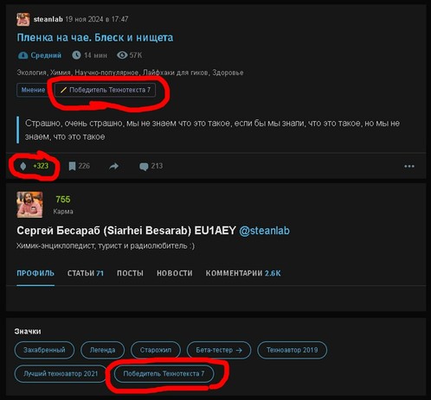Click the Мнение label button
The height and width of the screenshot is (400, 431).
point(33,90)
